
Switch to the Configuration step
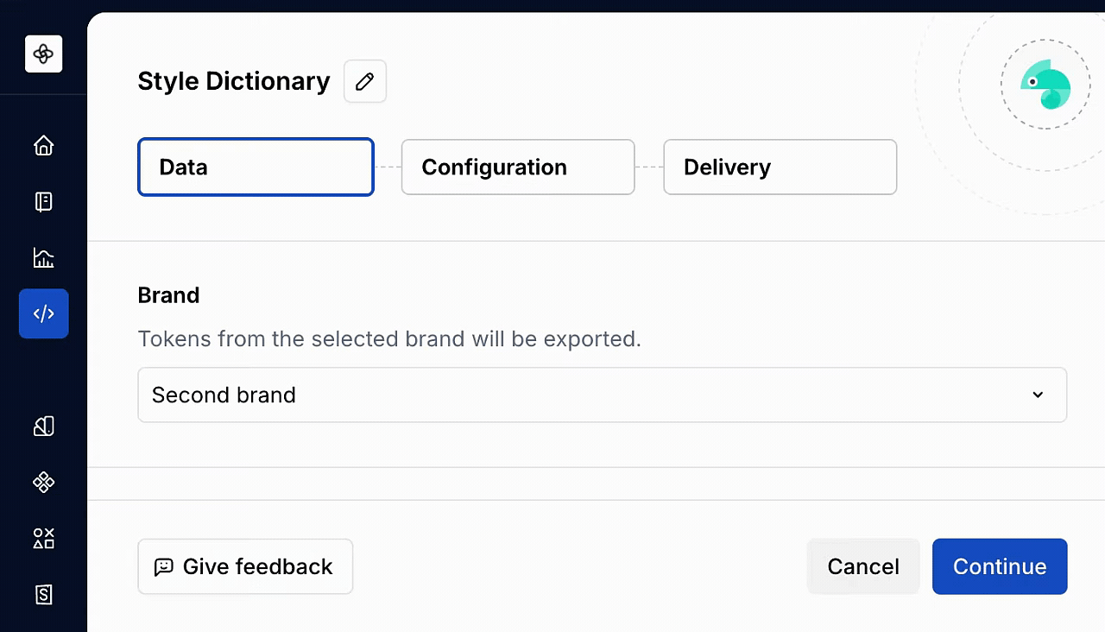click(518, 167)
